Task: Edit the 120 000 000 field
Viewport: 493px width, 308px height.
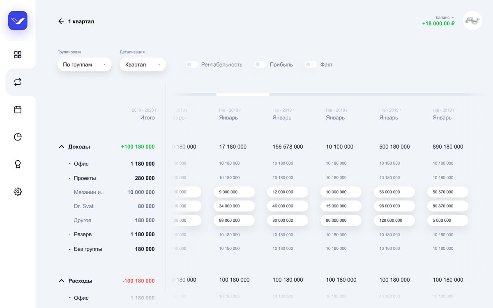Action: coord(394,221)
